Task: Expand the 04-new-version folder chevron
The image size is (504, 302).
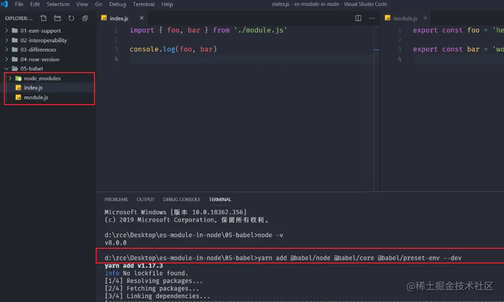Action: pyautogui.click(x=7, y=59)
